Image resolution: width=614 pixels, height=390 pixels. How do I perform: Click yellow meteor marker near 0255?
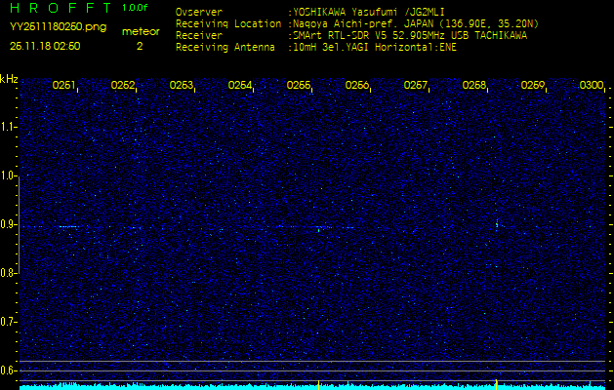[x=319, y=384]
